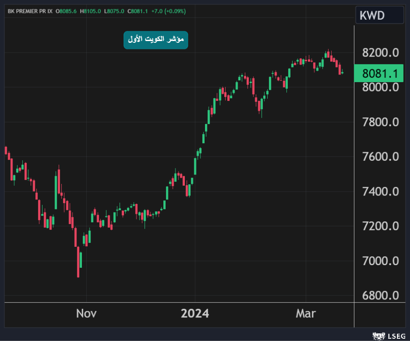Click the 8000.0 price axis label

point(380,87)
